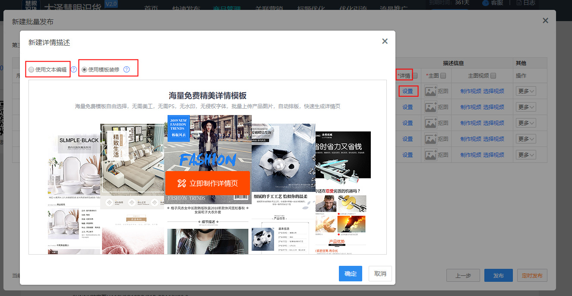Open 设置 link in the fifth row

click(408, 155)
